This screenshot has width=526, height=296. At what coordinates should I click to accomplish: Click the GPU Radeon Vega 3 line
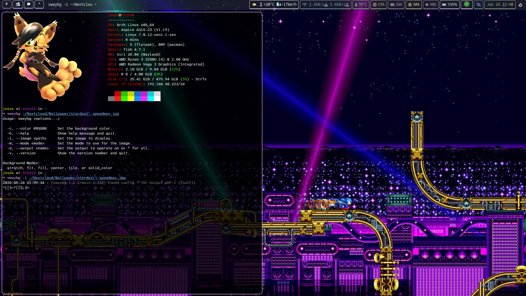coord(156,64)
